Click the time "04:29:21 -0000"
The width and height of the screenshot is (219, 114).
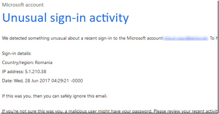pos(67,81)
